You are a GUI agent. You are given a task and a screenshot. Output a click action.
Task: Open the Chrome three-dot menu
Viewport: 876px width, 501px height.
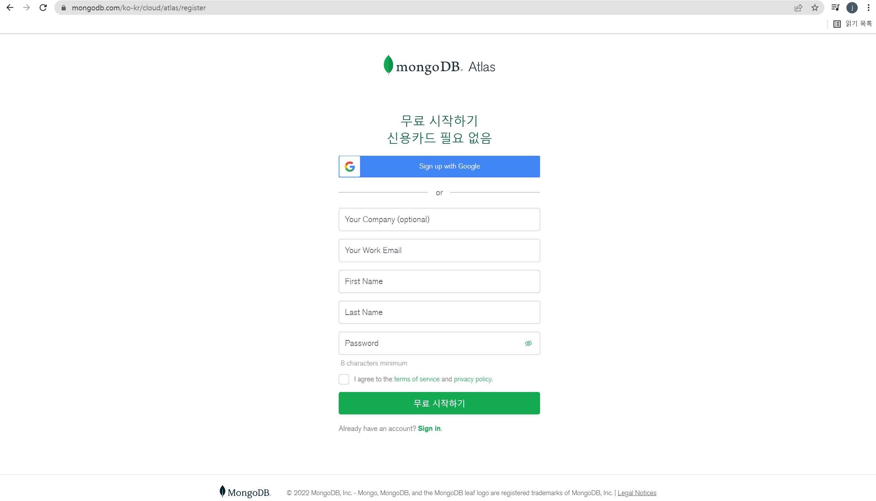pos(868,8)
